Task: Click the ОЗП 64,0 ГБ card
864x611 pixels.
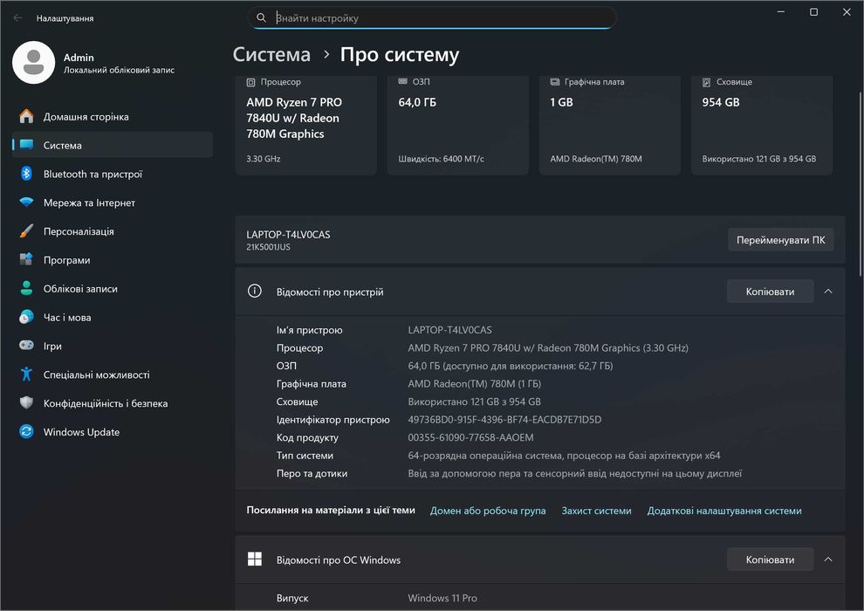Action: click(457, 126)
